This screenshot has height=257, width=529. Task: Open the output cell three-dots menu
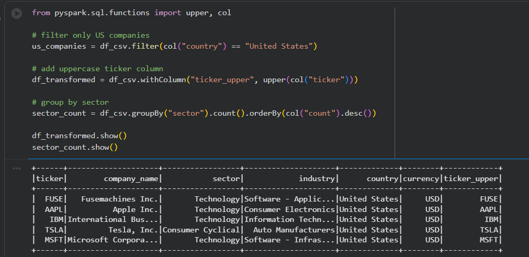pyautogui.click(x=17, y=169)
